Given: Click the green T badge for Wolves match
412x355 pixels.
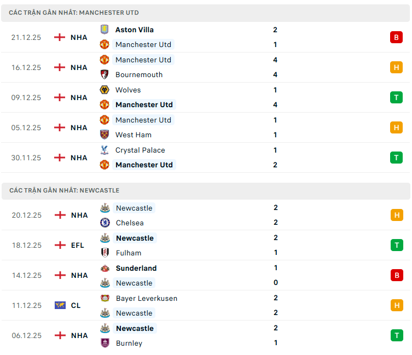Looking at the screenshot, I should coord(396,97).
